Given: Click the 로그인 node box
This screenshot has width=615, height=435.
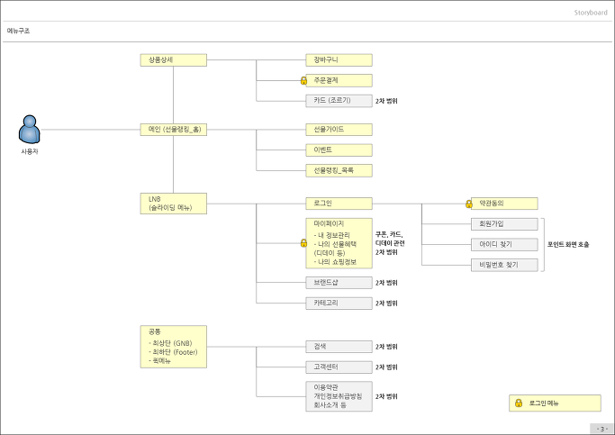Looking at the screenshot, I should coord(339,204).
